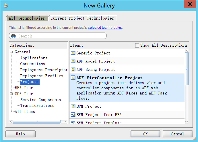Select Current Project Technologies tab
This screenshot has height=142, width=198.
point(82,18)
